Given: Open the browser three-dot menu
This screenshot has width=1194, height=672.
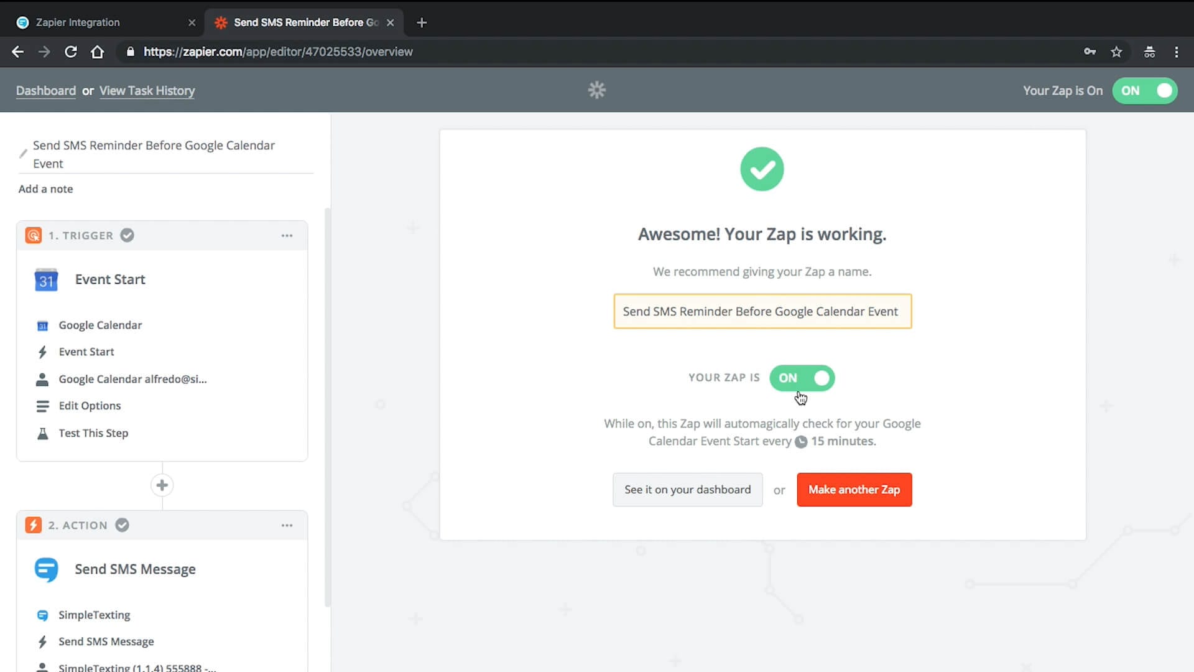Looking at the screenshot, I should 1177,52.
